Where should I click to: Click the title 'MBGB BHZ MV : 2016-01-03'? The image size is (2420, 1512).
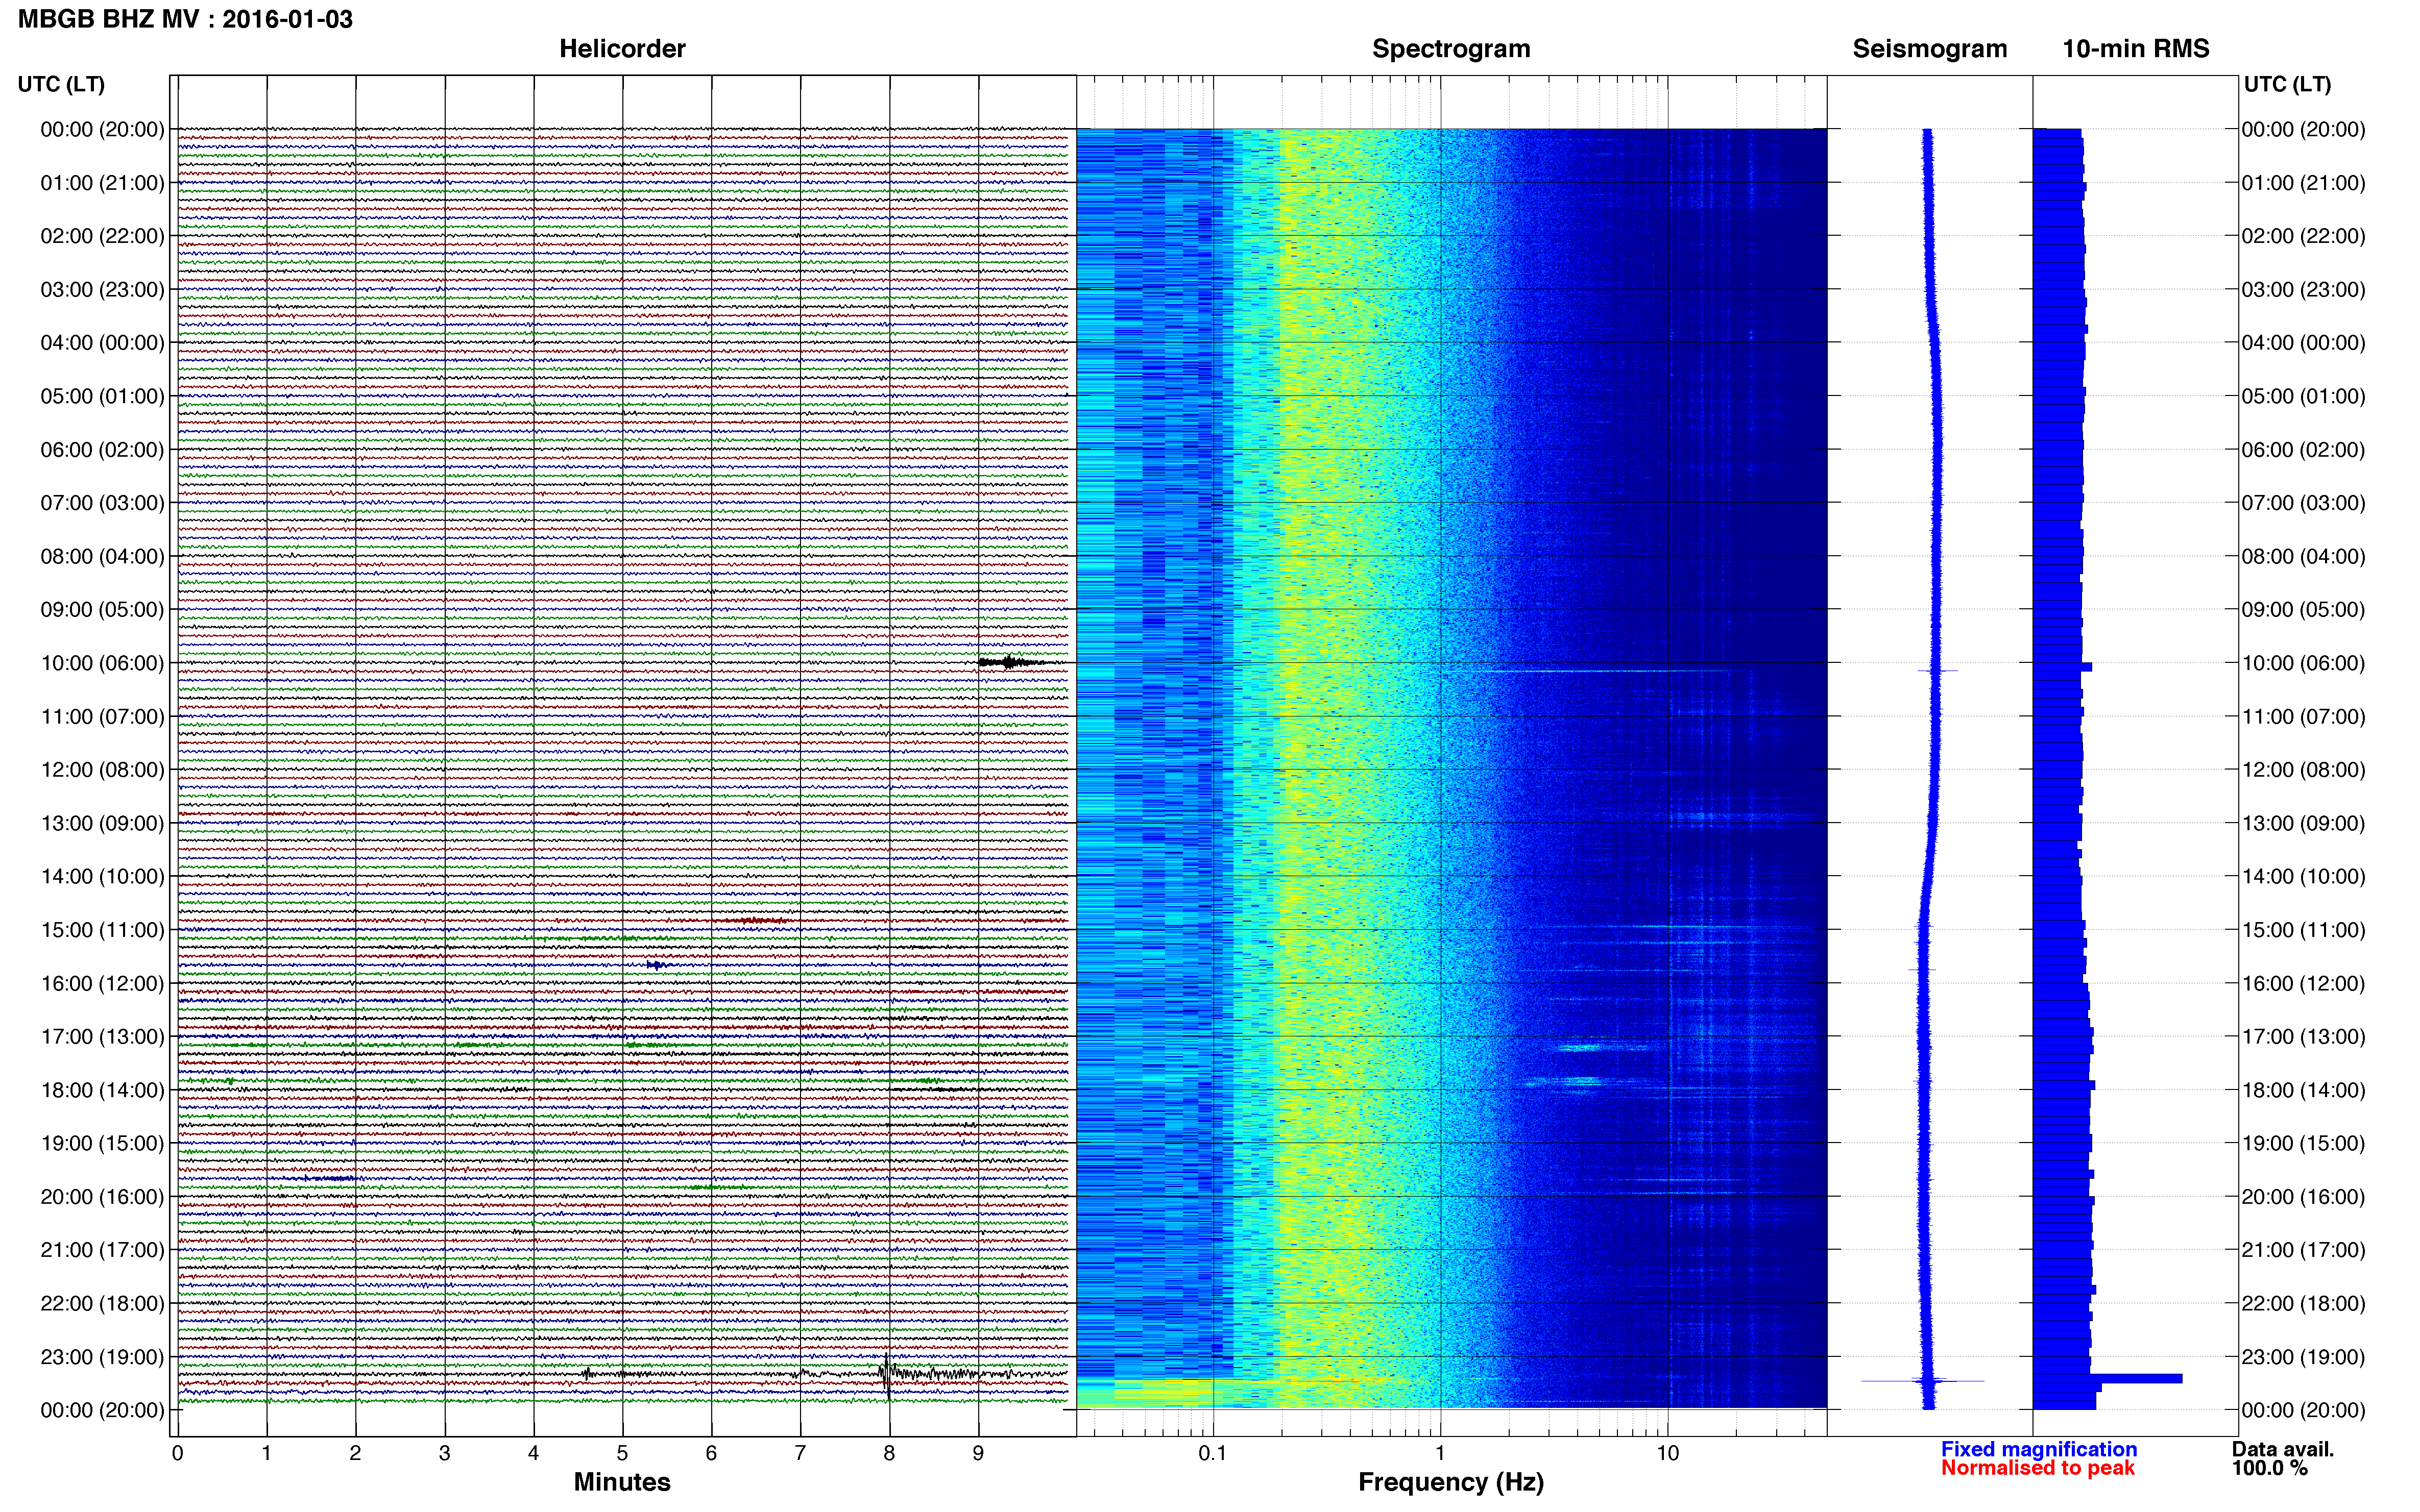click(x=185, y=19)
